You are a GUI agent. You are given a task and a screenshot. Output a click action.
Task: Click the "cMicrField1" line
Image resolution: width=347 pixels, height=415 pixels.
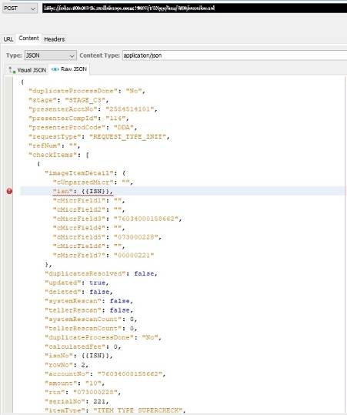pyautogui.click(x=88, y=200)
